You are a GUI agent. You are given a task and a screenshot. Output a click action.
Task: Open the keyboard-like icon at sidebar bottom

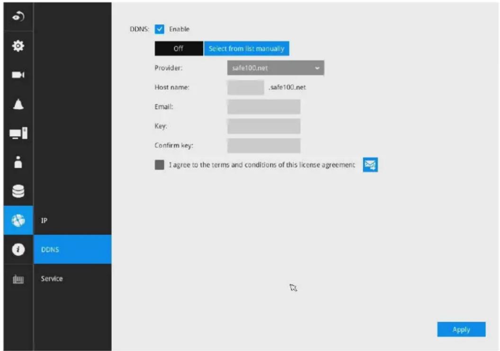pos(18,280)
